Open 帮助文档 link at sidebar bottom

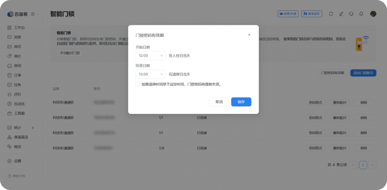(19, 176)
